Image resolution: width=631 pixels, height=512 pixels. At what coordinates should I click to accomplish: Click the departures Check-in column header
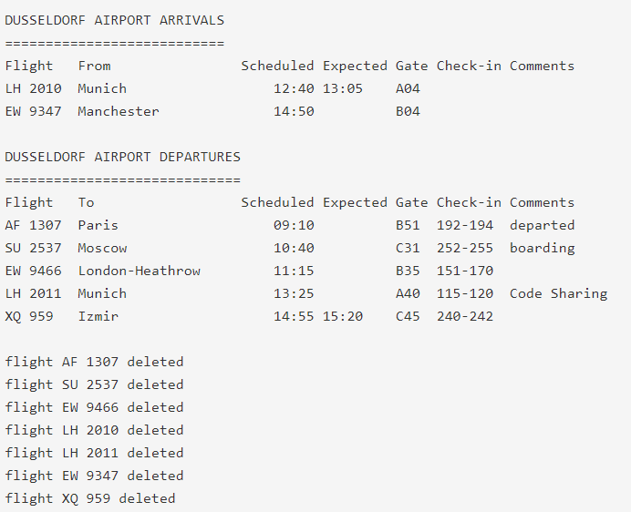click(469, 202)
